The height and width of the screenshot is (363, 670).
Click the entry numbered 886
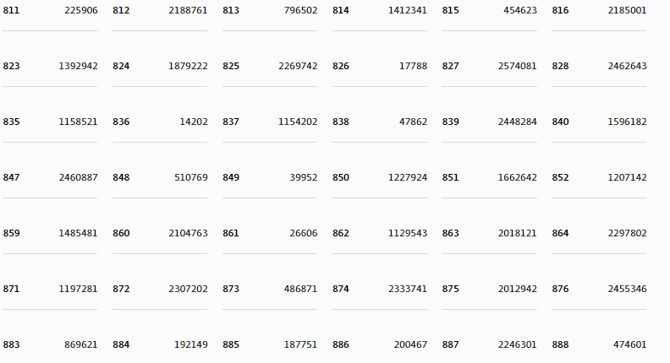point(341,344)
